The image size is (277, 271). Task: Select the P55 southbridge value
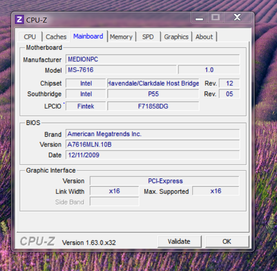153,94
